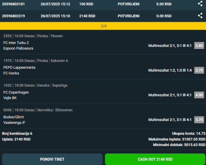Viewport: 206px width, 165px height.
Task: Click the Norveška Eliteserien league label
Action: coord(55,110)
